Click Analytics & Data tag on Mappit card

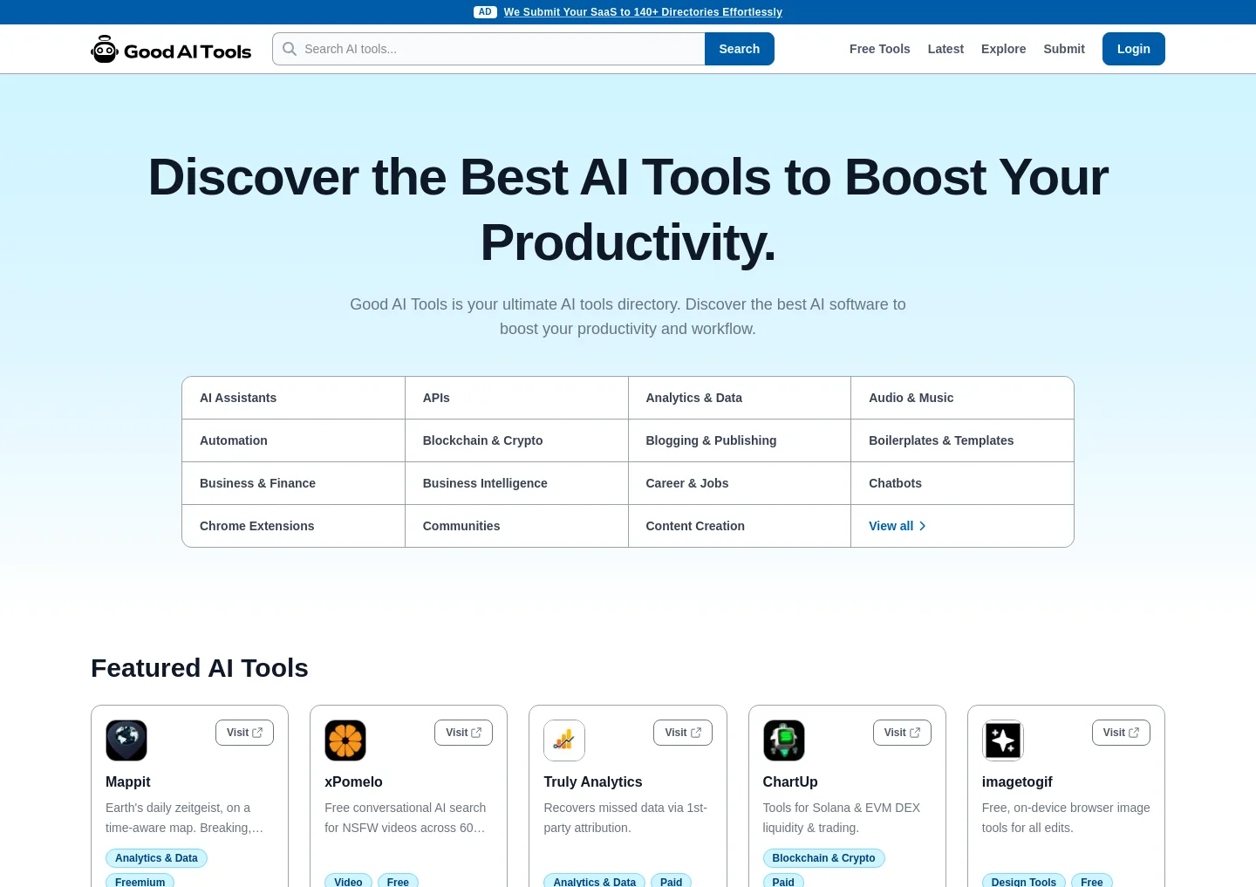(x=156, y=858)
